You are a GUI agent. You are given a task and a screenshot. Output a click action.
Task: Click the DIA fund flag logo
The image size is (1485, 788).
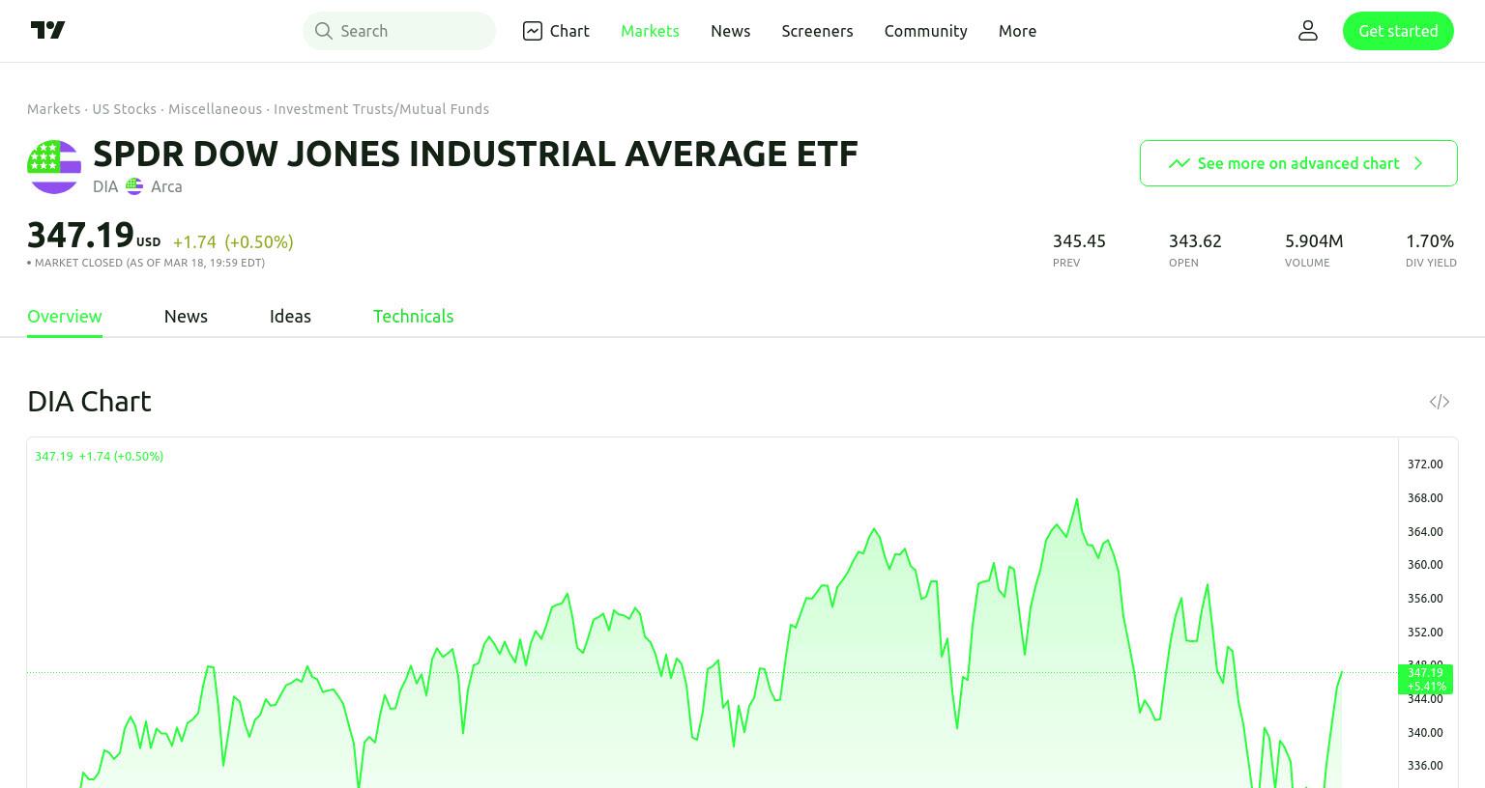tap(54, 167)
